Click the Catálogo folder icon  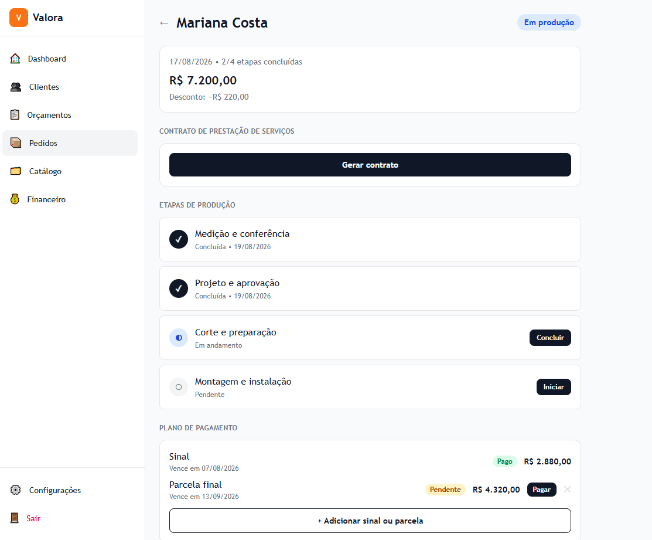pos(16,171)
